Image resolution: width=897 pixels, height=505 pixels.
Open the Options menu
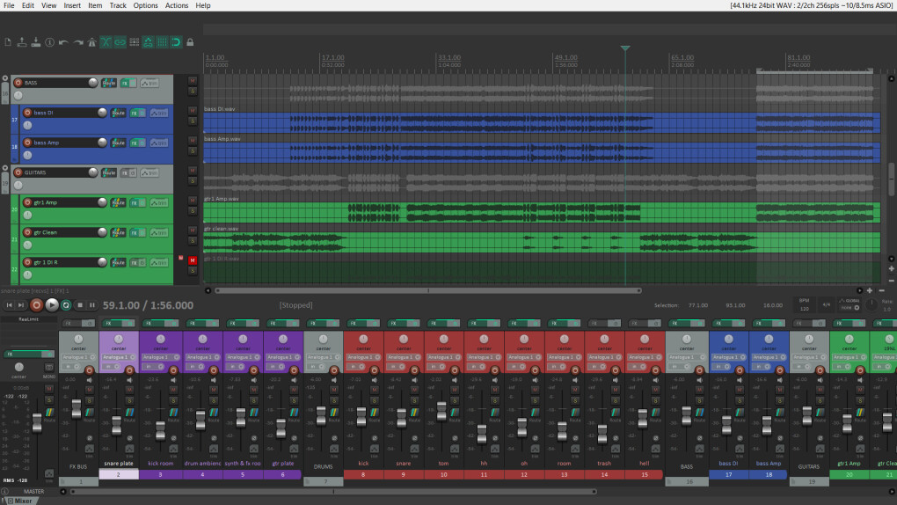[x=145, y=5]
